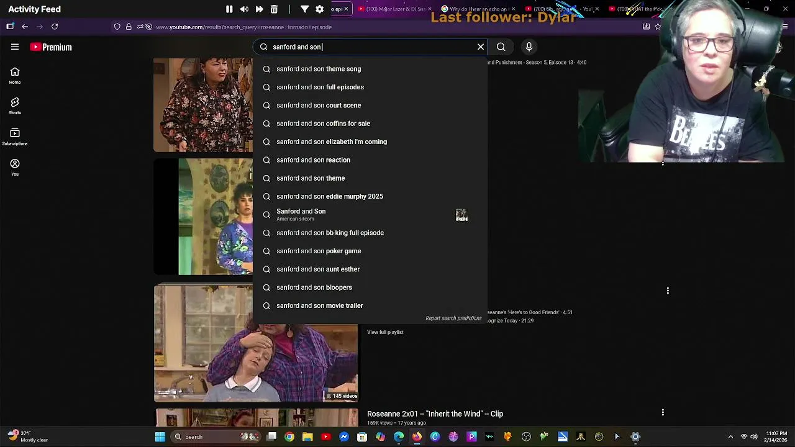This screenshot has width=795, height=447.
Task: Open Shorts in YouTube sidebar
Action: (15, 106)
